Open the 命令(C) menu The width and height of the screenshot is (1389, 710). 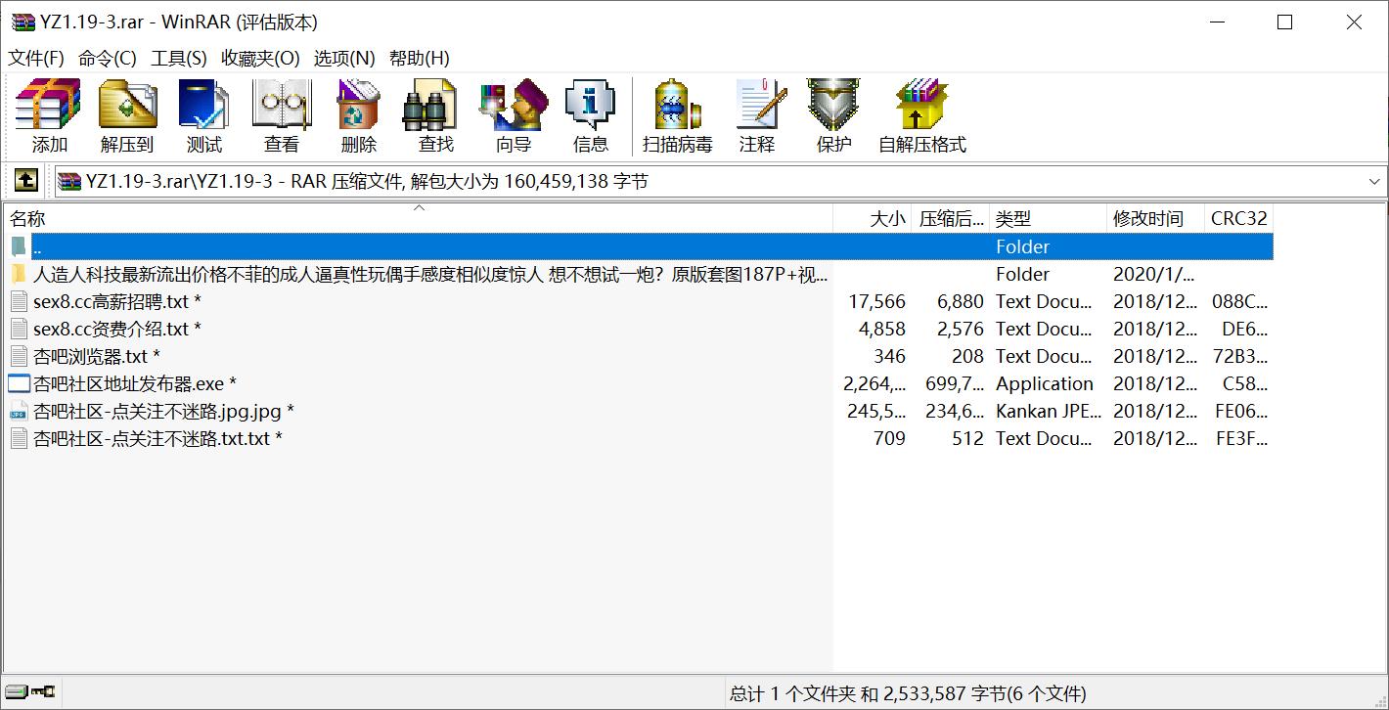(x=108, y=58)
